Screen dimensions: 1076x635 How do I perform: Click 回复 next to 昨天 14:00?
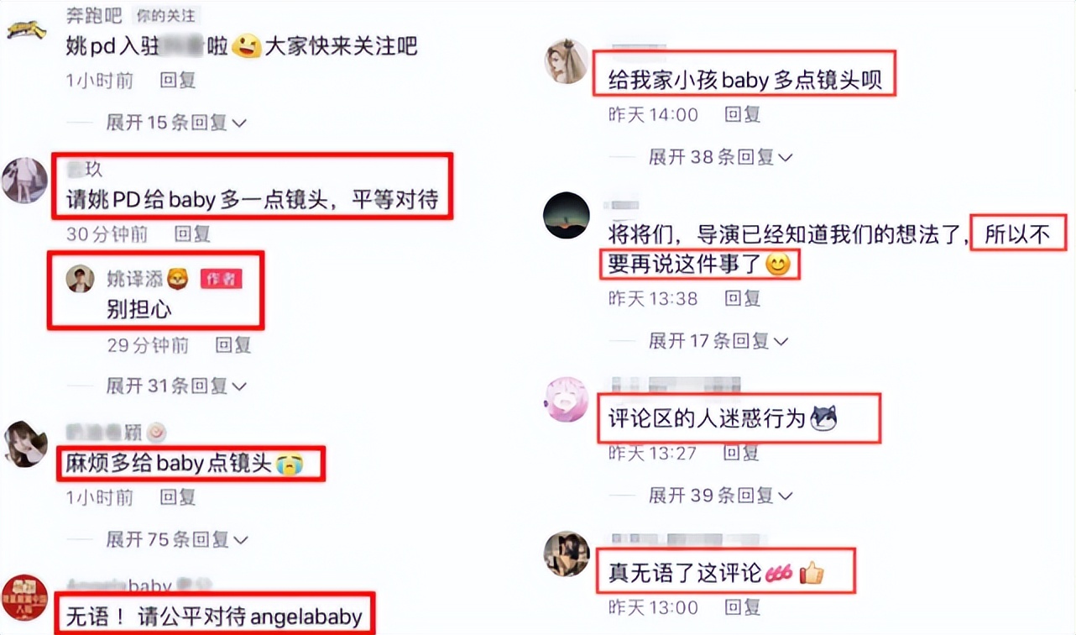(743, 114)
